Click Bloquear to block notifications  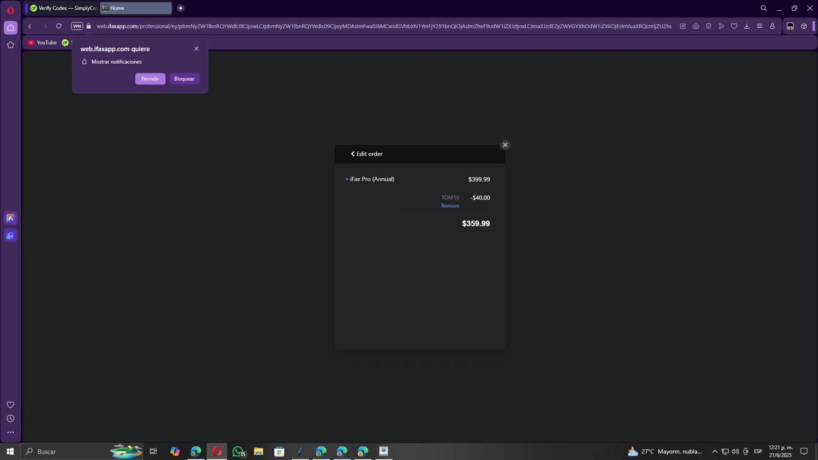point(184,79)
